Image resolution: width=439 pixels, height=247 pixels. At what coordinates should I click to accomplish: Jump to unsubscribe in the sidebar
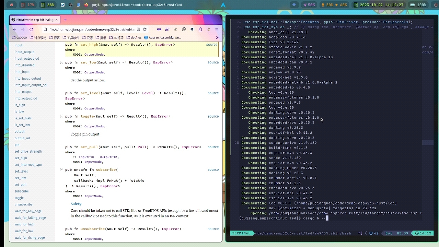[x=23, y=204]
